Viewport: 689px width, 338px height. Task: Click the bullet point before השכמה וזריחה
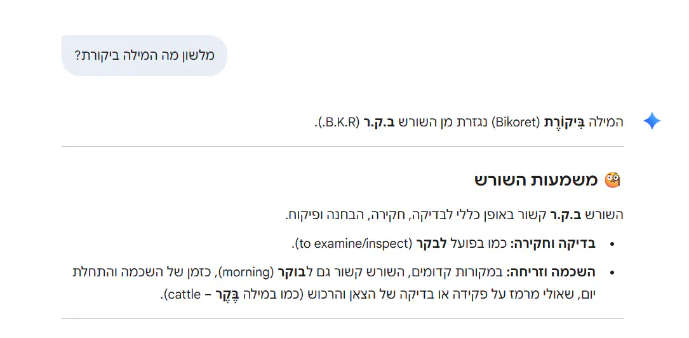(612, 273)
